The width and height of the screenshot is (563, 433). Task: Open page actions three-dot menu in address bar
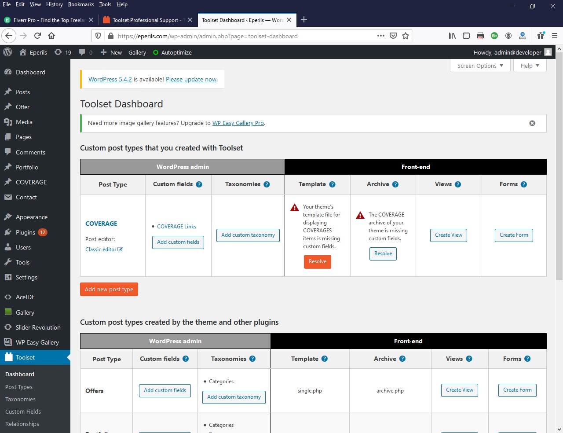pos(381,36)
